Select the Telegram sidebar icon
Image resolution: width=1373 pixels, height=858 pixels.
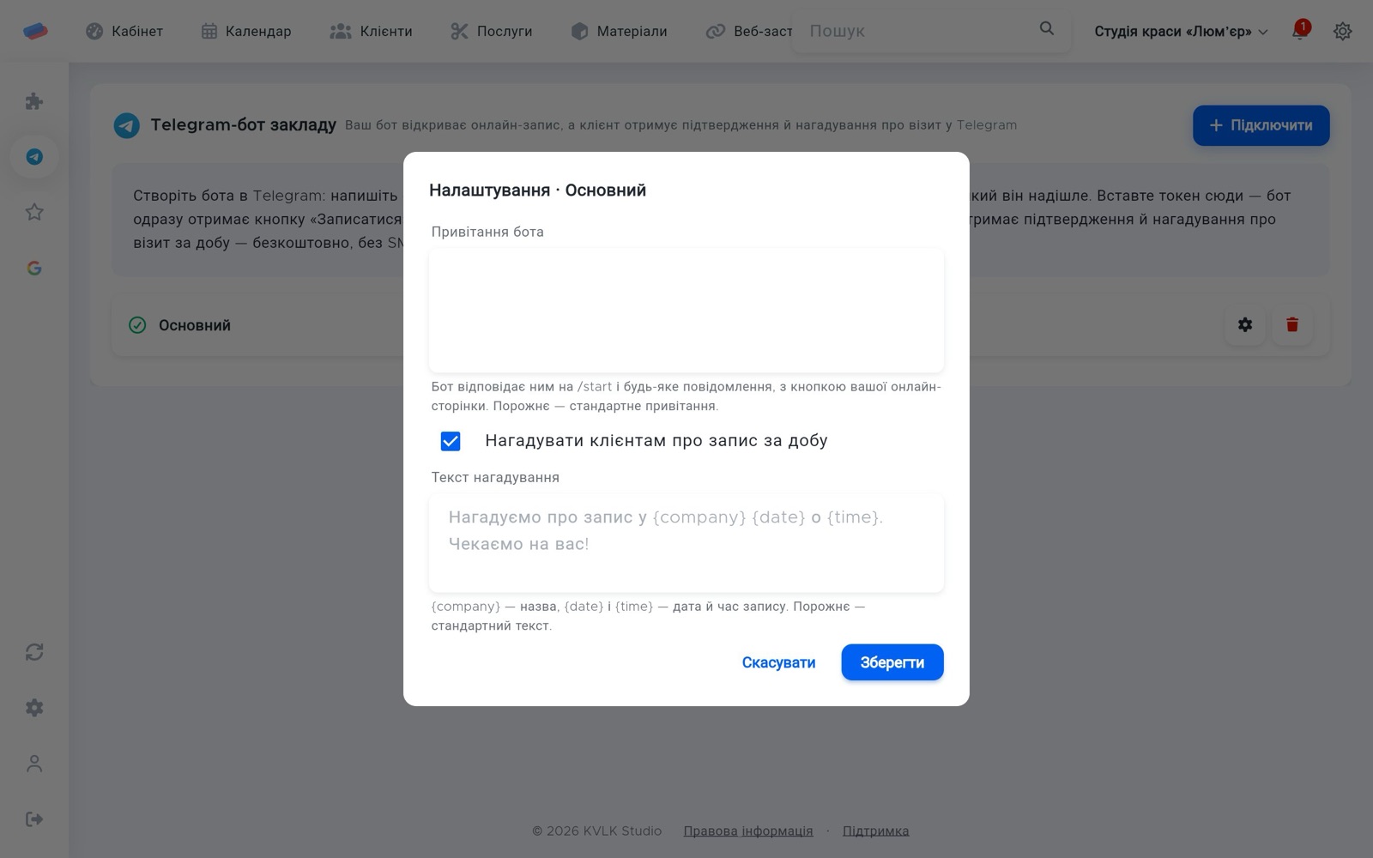34,157
